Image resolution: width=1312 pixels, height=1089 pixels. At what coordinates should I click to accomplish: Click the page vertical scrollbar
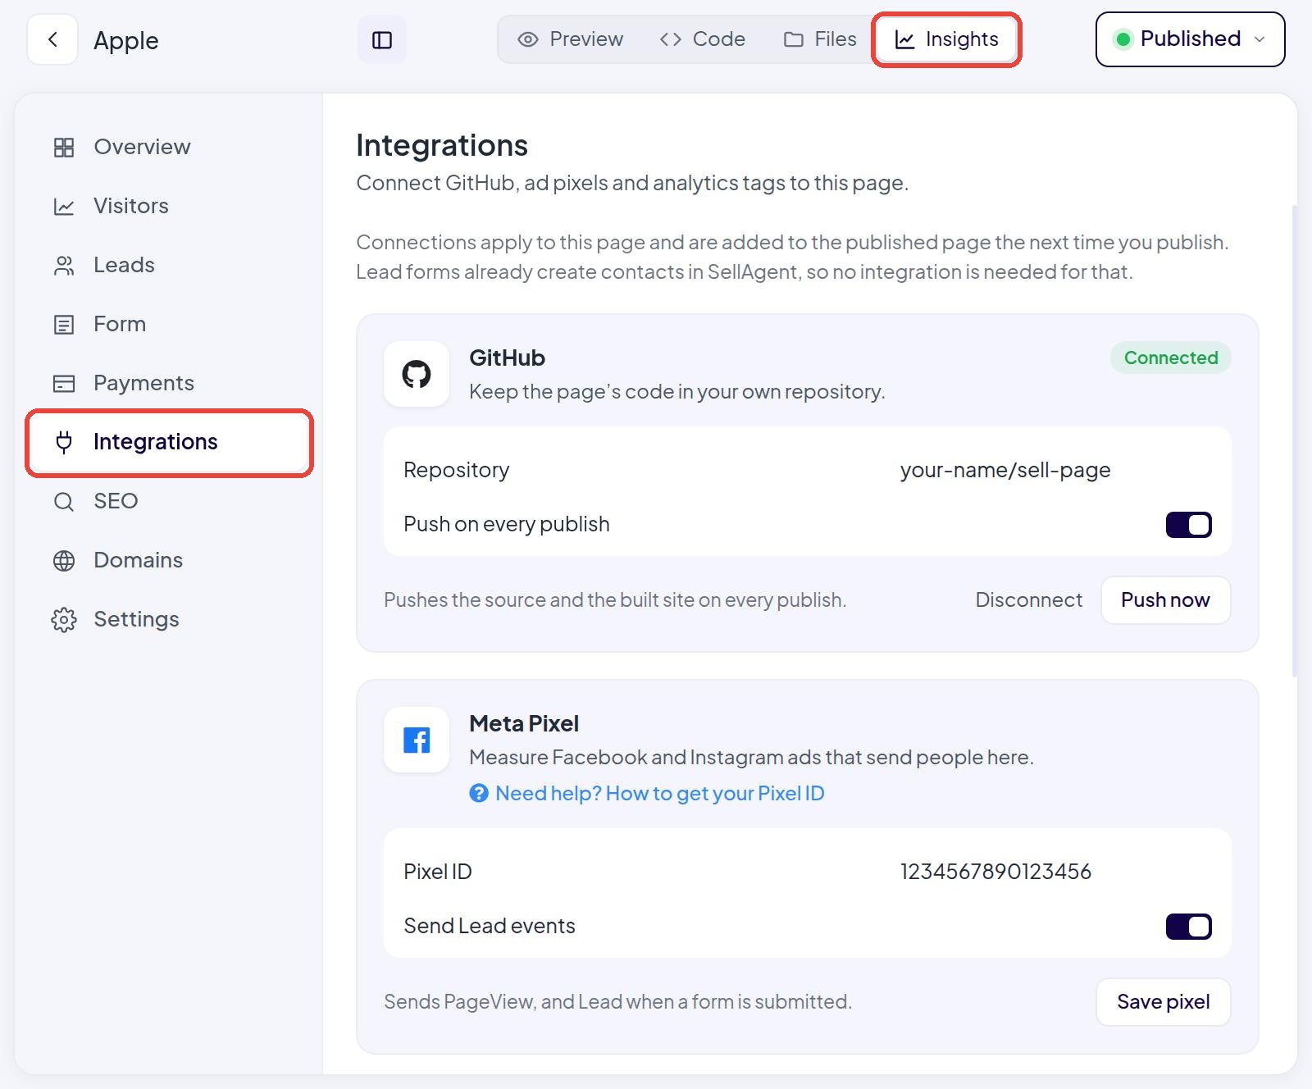1294,440
